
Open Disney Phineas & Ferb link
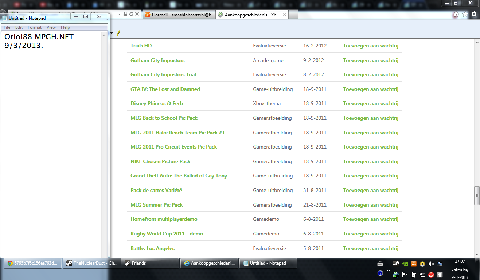pyautogui.click(x=157, y=103)
